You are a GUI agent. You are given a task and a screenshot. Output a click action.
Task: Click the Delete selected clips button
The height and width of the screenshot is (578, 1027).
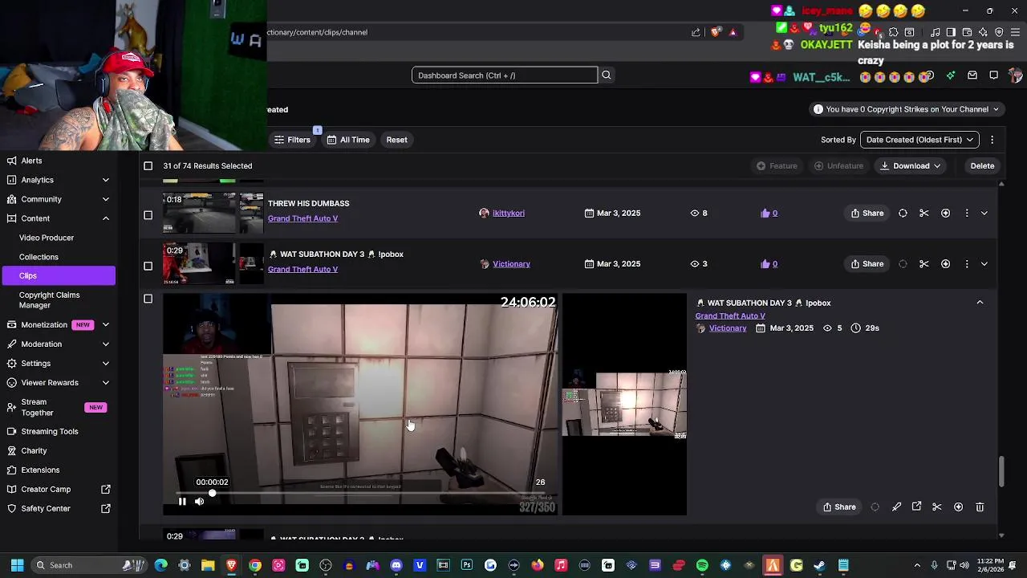pos(982,165)
